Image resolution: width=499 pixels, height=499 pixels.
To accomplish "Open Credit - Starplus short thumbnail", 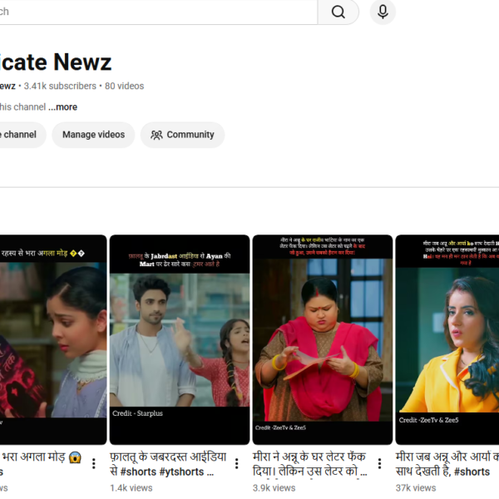I will coord(180,339).
